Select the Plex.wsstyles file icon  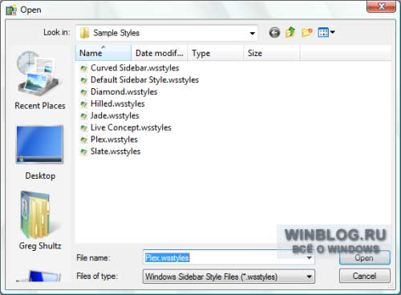[x=84, y=139]
